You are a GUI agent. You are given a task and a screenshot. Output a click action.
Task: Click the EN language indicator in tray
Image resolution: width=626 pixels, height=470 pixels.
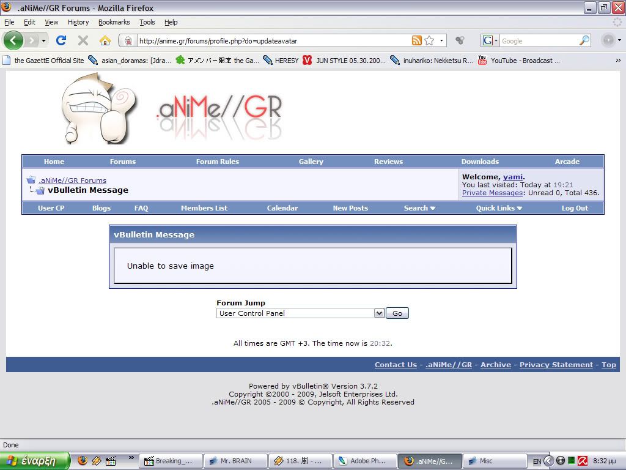[537, 461]
